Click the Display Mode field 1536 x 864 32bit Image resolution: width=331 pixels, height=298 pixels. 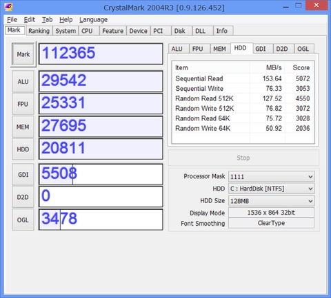click(271, 213)
